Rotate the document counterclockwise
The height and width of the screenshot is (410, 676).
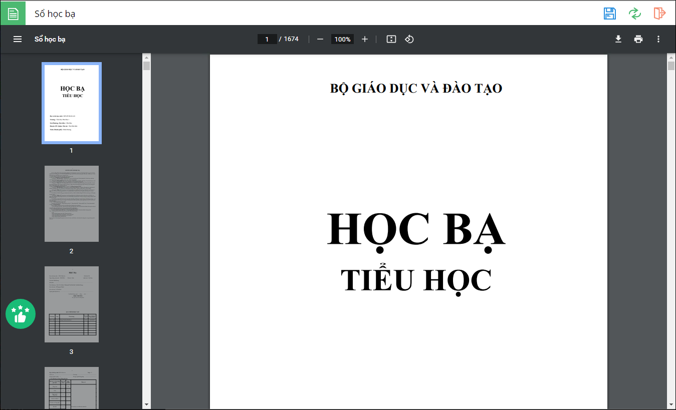tap(409, 39)
